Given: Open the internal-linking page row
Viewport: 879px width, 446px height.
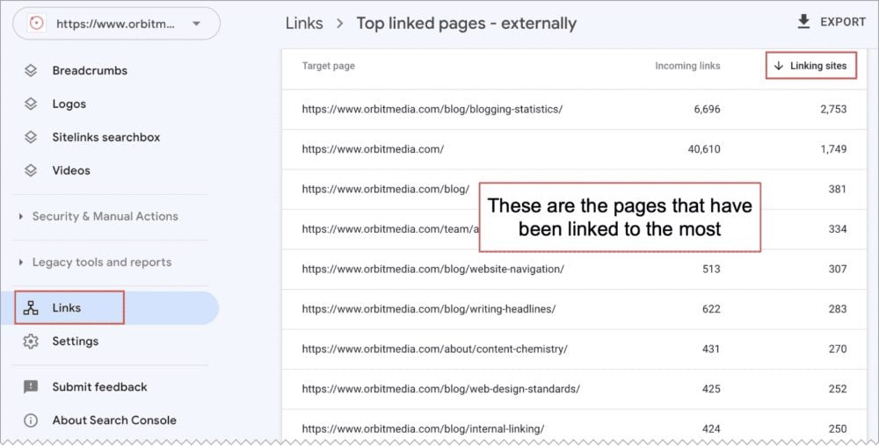Looking at the screenshot, I should tap(574, 427).
